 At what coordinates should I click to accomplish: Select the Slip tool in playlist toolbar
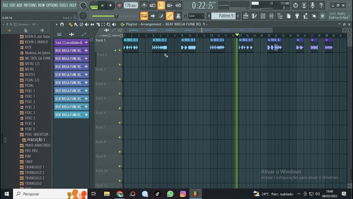coord(92,24)
